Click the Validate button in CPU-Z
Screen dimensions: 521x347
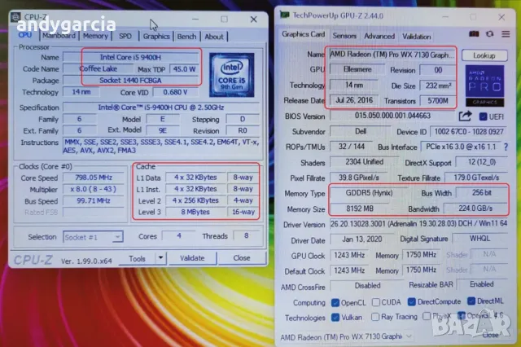point(192,258)
